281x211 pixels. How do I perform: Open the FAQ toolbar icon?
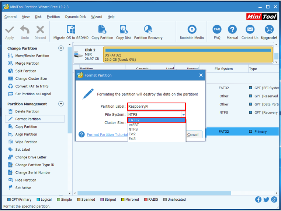[217, 29]
